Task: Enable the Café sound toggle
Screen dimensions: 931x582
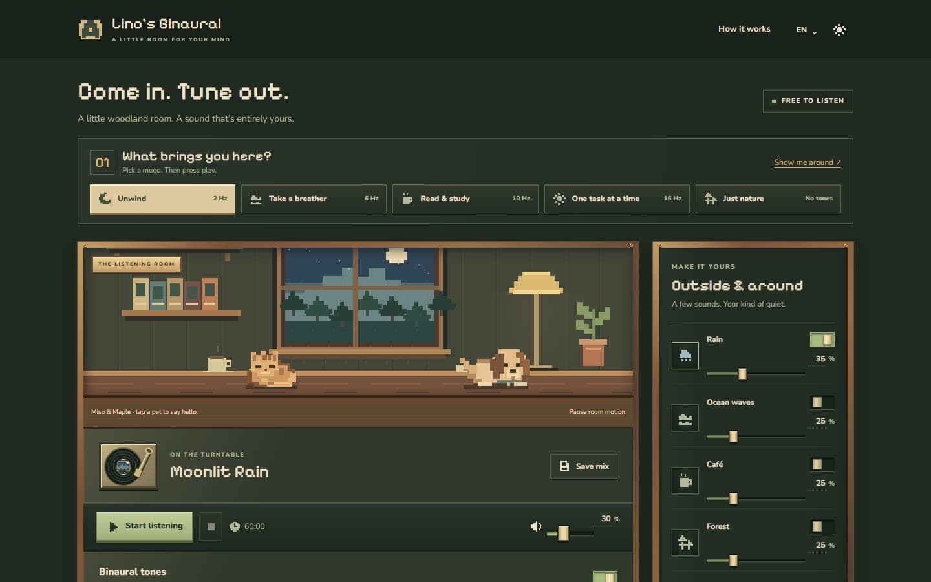Action: tap(822, 464)
